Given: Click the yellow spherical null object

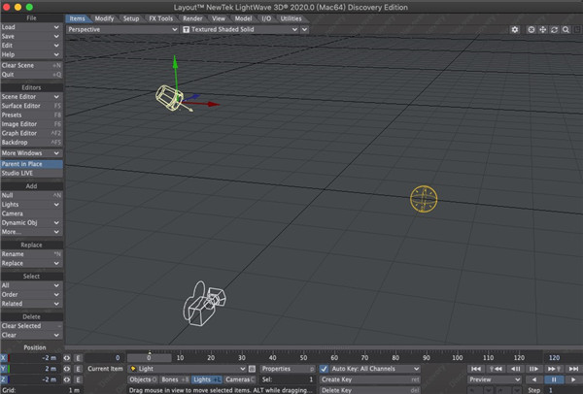Looking at the screenshot, I should click(424, 199).
